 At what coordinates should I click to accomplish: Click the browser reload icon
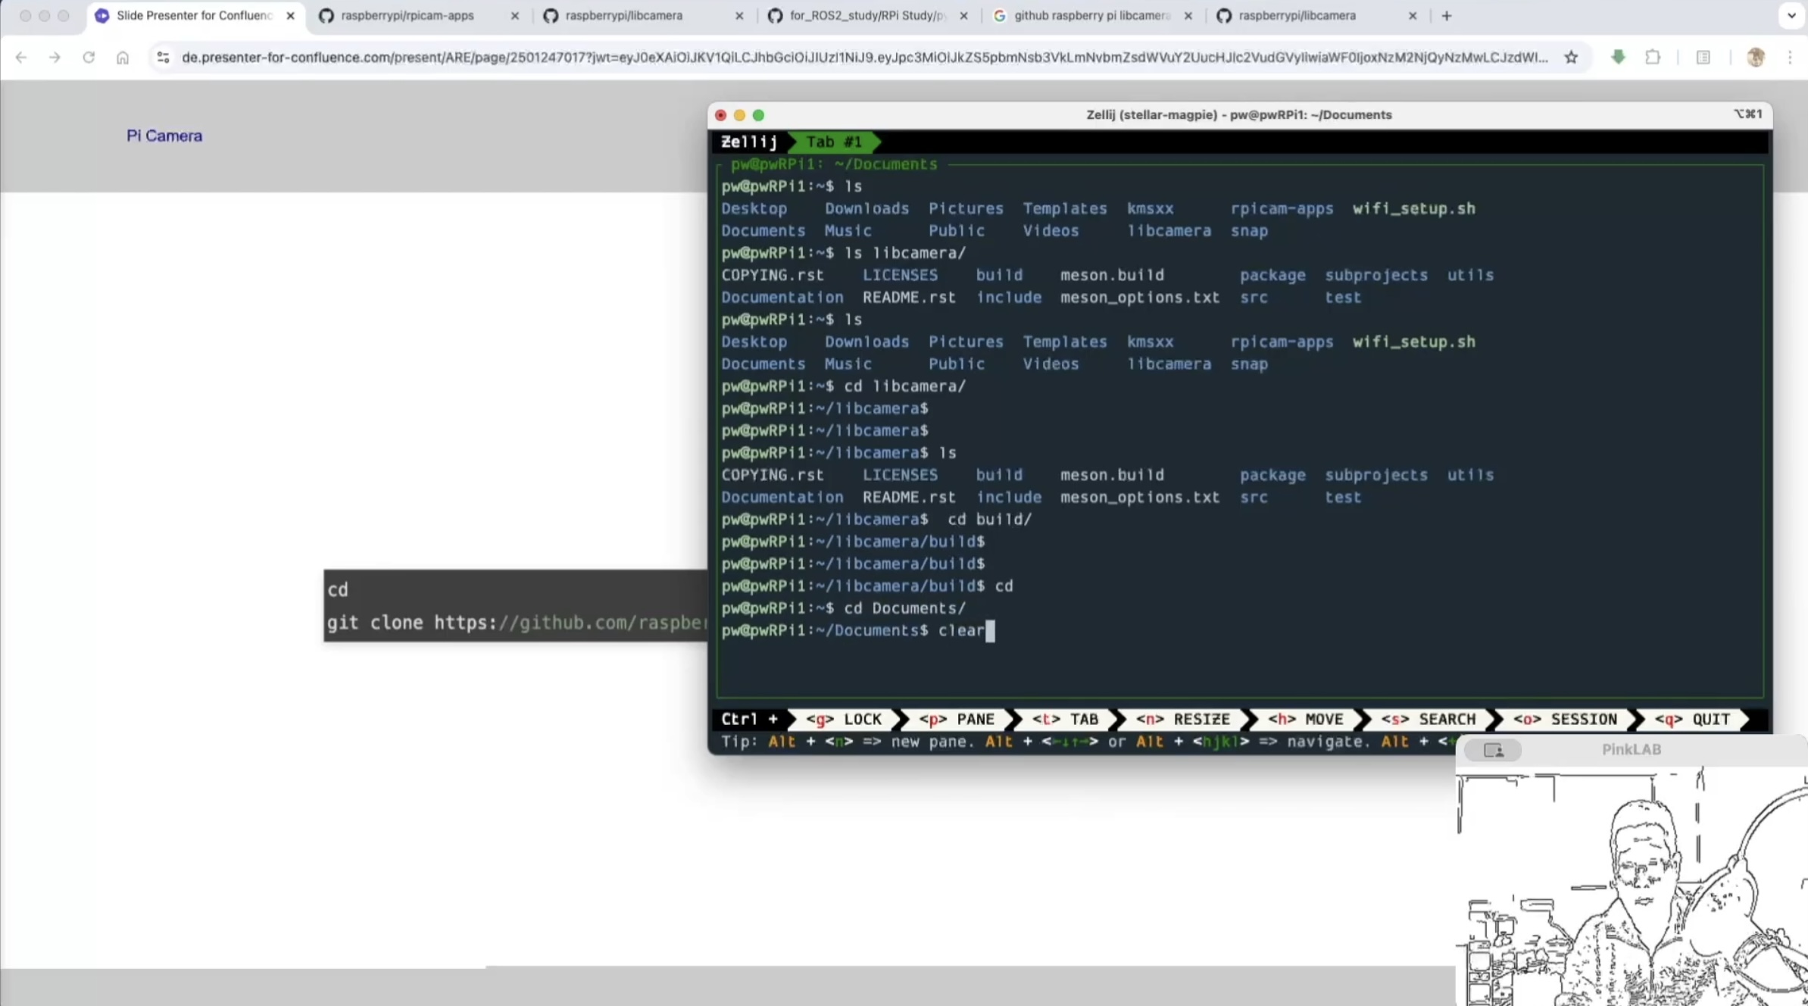coord(89,58)
